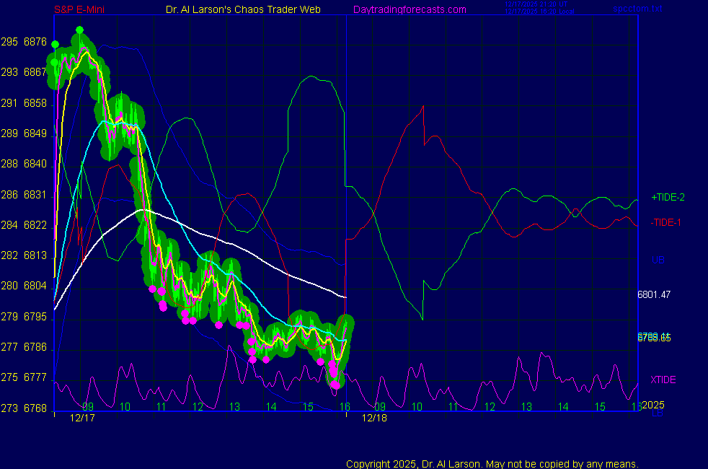Click the 2025 year label at lower right
Image resolution: width=708 pixels, height=469 pixels.
tap(653, 405)
